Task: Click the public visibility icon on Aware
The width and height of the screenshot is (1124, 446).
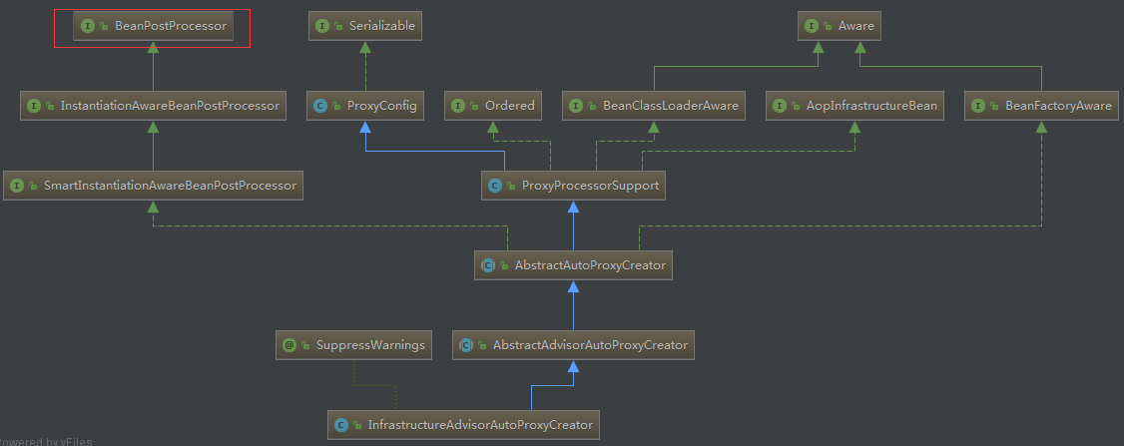Action: click(829, 27)
